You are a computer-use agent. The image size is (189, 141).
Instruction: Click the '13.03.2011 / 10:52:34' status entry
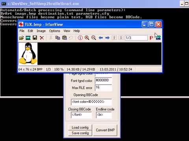pyautogui.click(x=116, y=69)
